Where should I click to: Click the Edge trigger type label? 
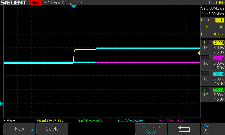coord(205,20)
